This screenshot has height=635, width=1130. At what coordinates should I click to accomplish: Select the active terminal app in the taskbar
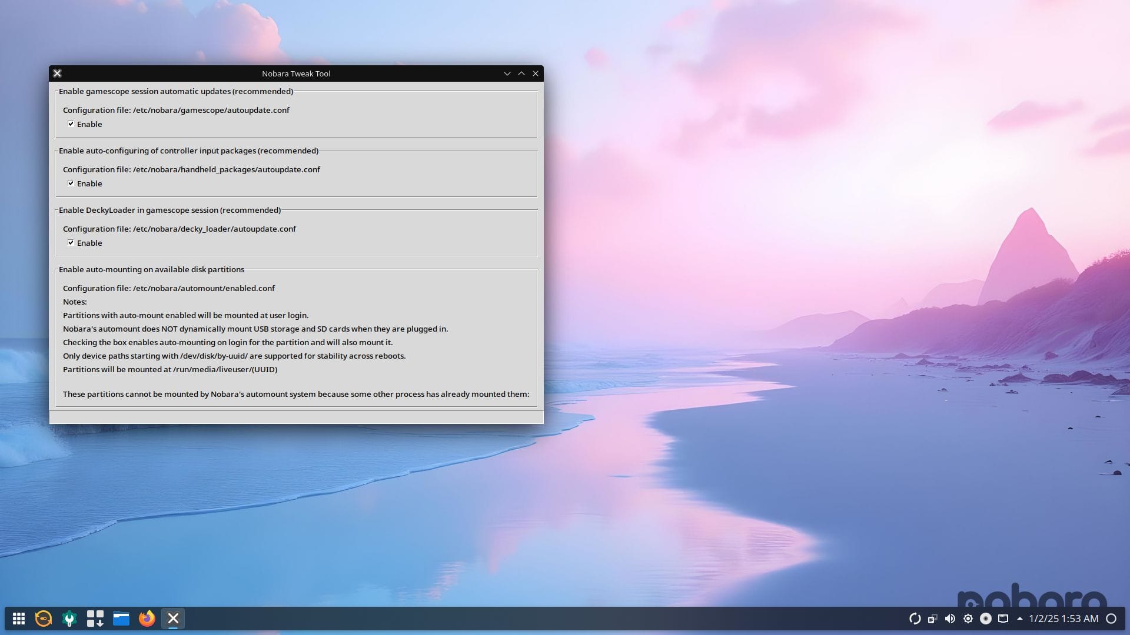click(x=172, y=619)
